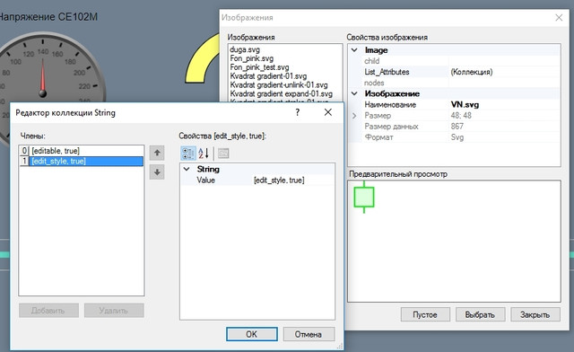Collapse the Image category
574x352 pixels.
354,50
